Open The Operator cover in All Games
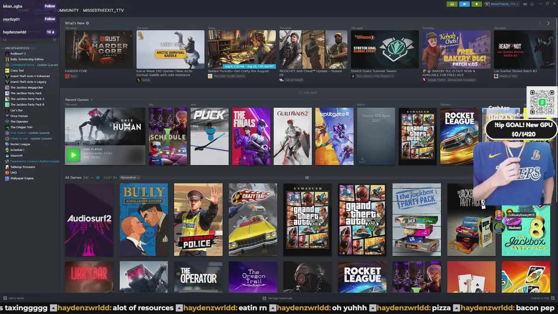The image size is (558, 314). [x=198, y=277]
